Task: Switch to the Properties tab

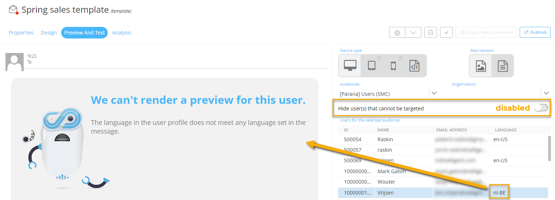Action: coord(21,33)
